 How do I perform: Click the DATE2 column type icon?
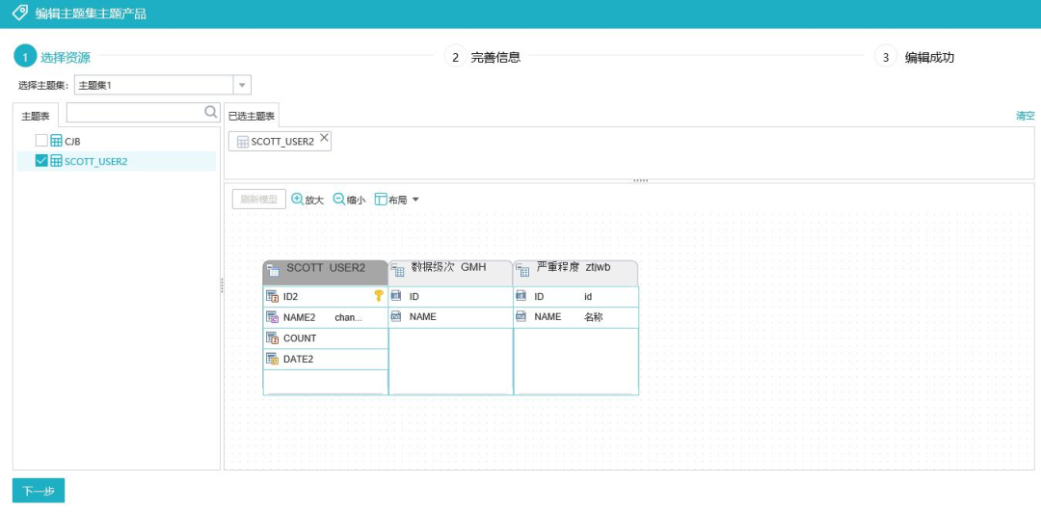(x=273, y=359)
